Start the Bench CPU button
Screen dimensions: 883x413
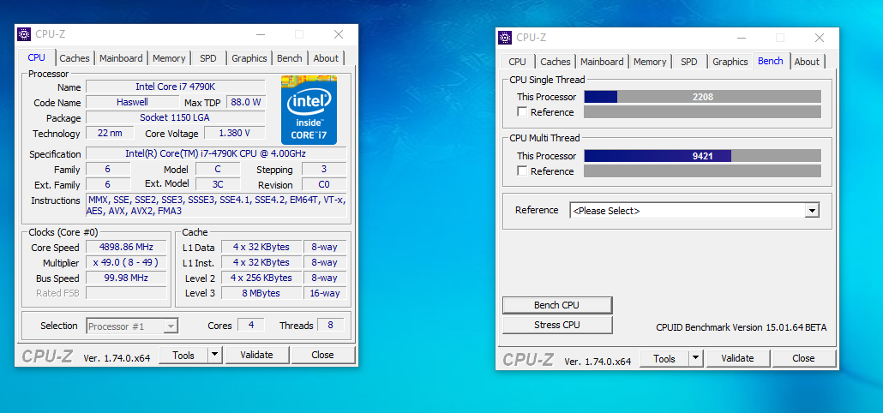[557, 305]
